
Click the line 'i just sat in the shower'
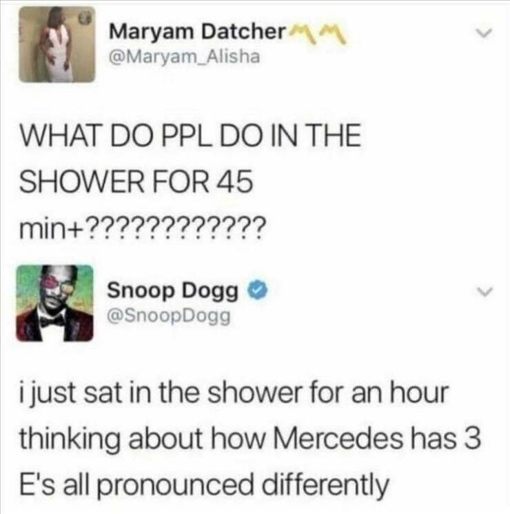point(234,393)
